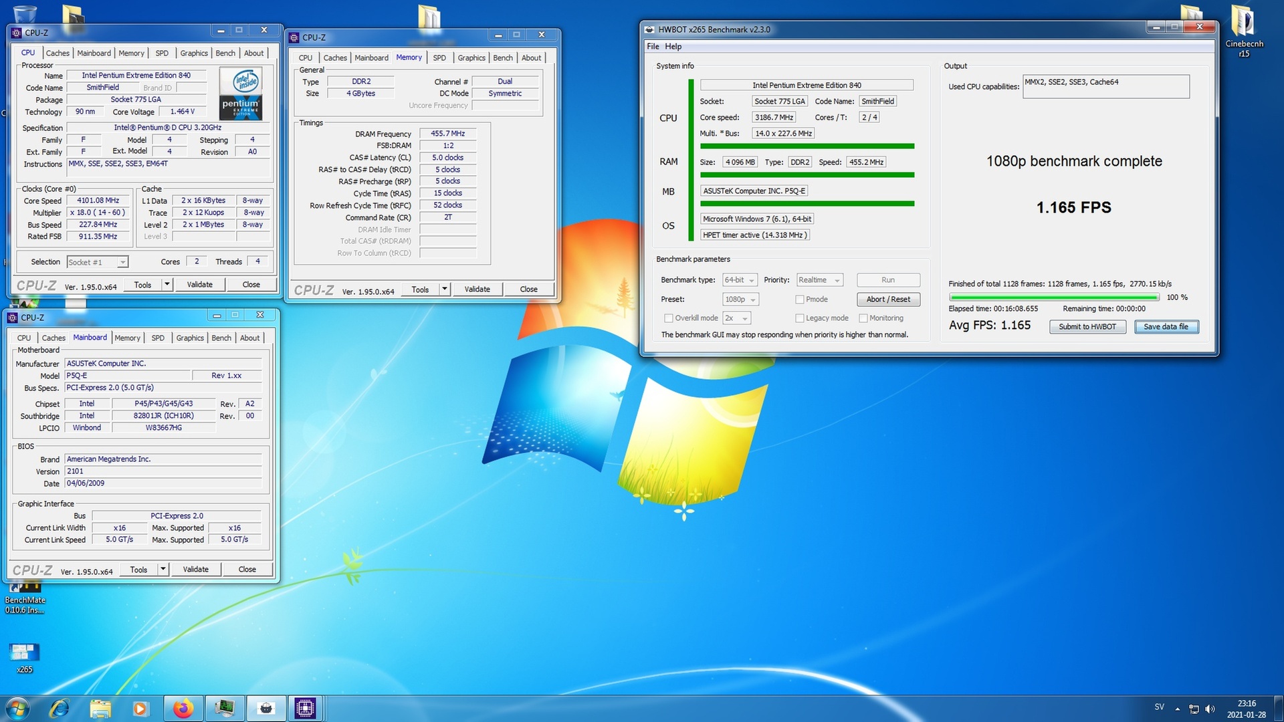This screenshot has width=1284, height=722.
Task: Expand Tools dropdown arrow in CPU-Z Mainboard window
Action: (163, 570)
